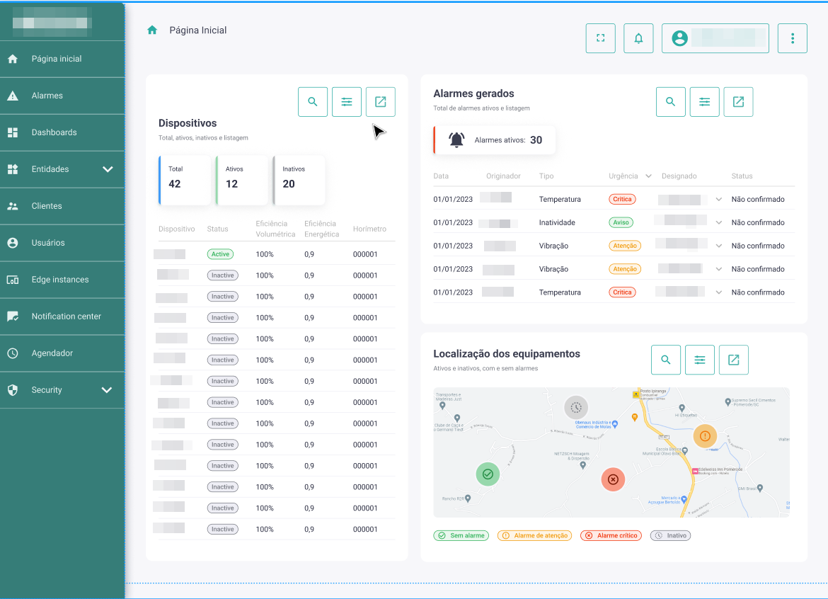828x599 pixels.
Task: Open the Urgência column sort dropdown
Action: (650, 176)
